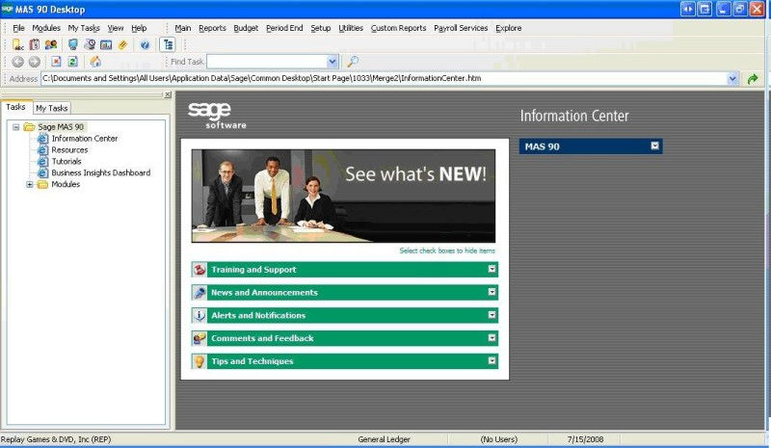Open the Payroll Services menu

[461, 28]
